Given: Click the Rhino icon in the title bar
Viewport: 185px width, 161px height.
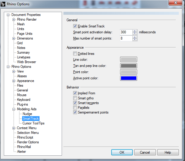Looking at the screenshot, I should (x=4, y=4).
